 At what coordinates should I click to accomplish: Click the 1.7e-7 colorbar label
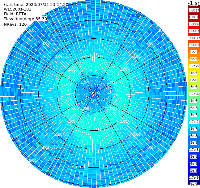[194, 122]
